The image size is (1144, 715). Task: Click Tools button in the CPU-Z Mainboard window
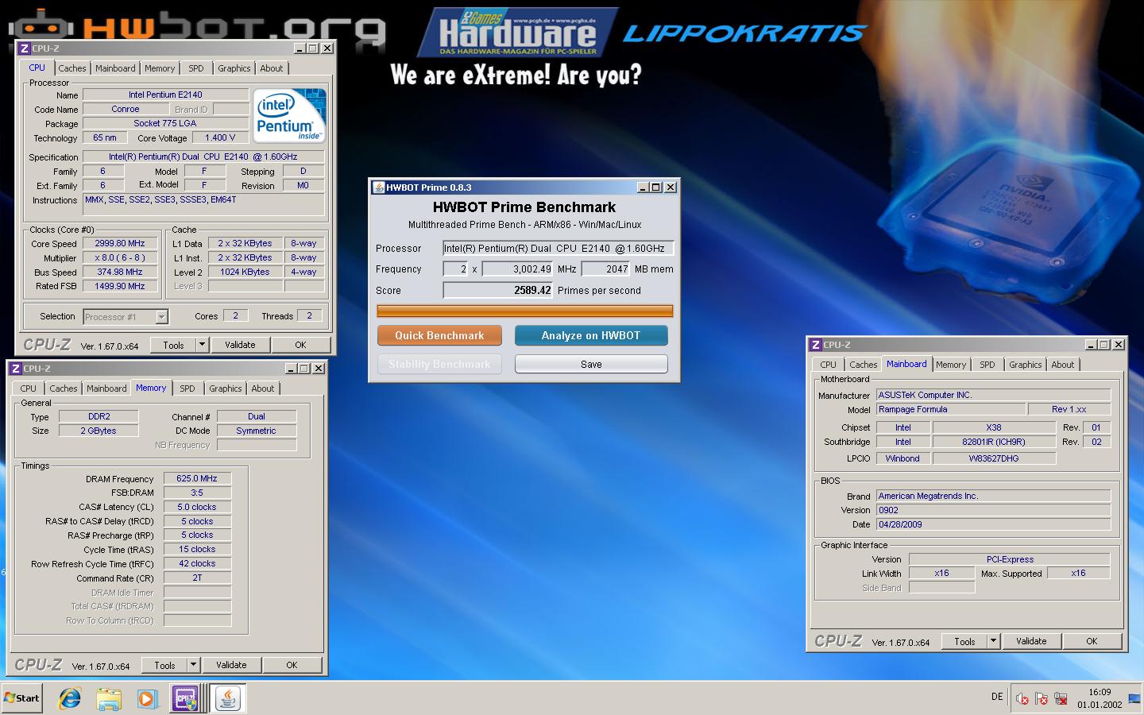click(x=964, y=641)
